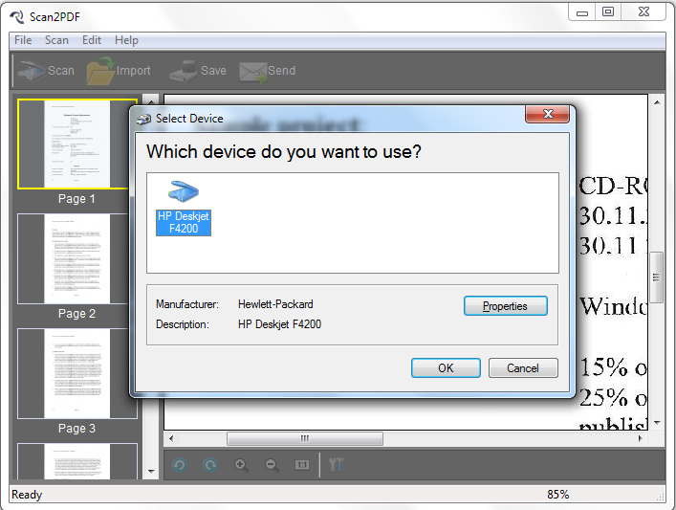Click the Properties button

(505, 306)
